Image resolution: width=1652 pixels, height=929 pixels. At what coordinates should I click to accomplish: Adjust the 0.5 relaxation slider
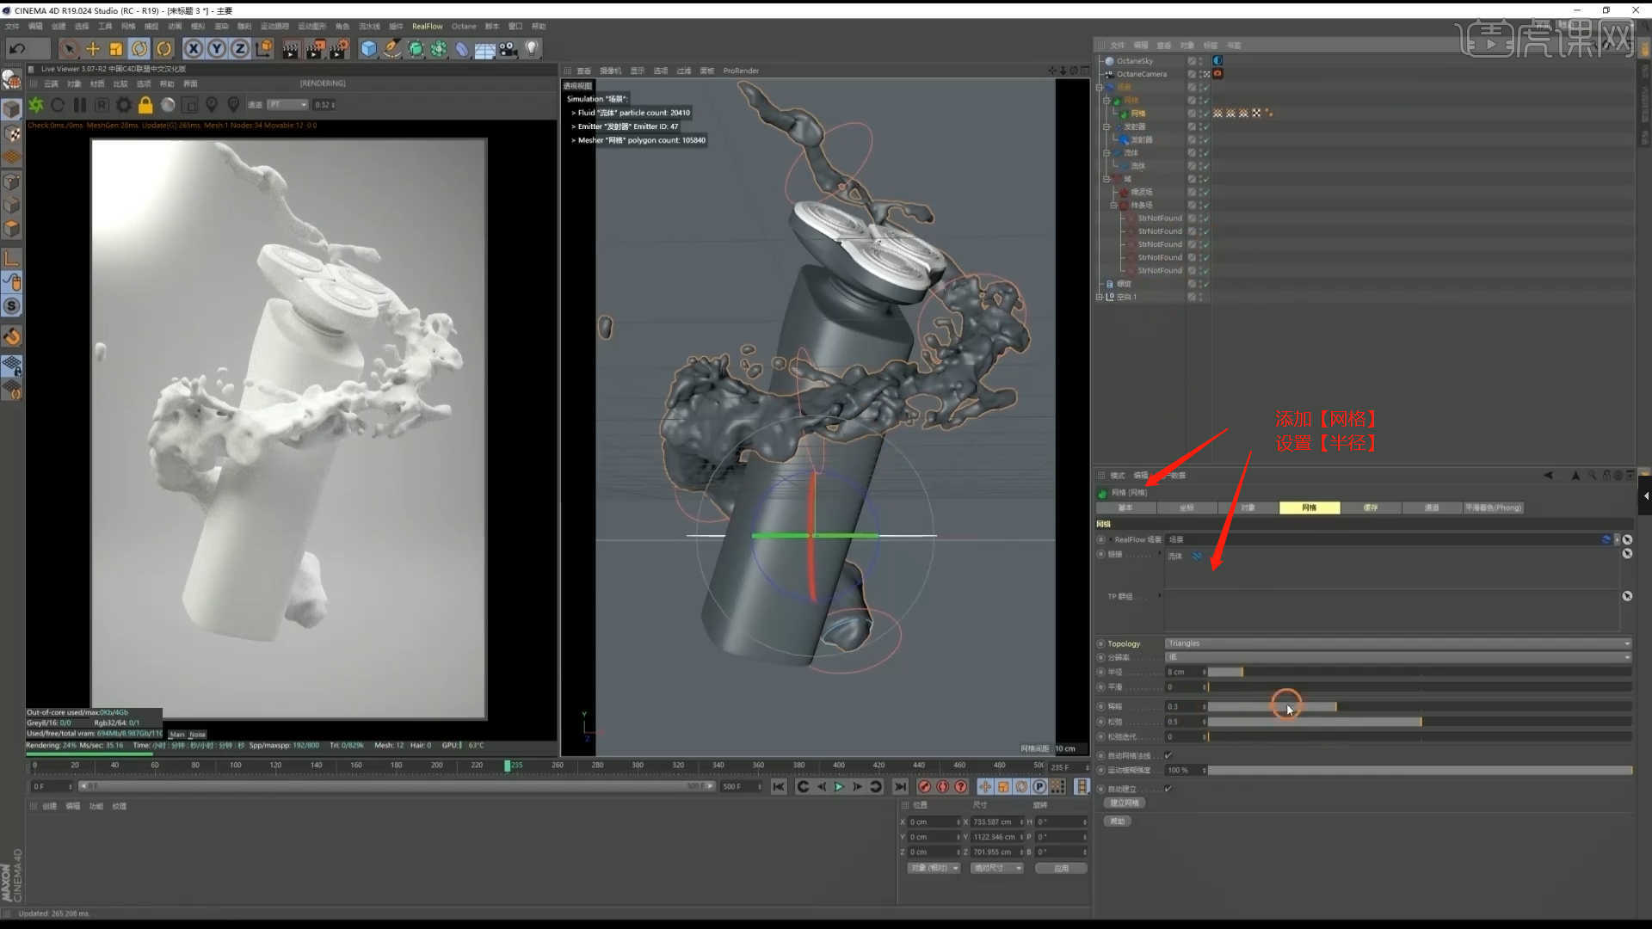tap(1420, 722)
